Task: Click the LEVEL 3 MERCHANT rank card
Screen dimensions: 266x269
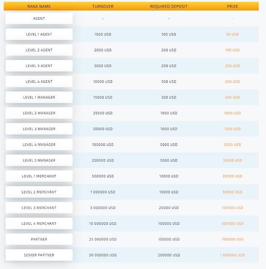Action: (x=39, y=208)
